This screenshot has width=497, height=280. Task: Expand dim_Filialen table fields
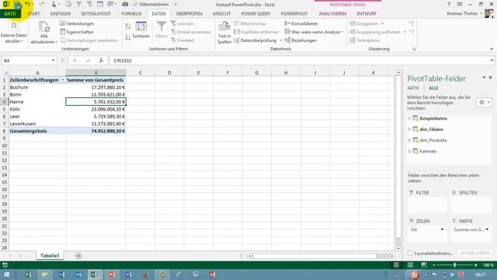pos(409,130)
